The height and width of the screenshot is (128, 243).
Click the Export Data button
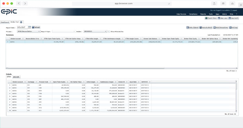[211, 18]
